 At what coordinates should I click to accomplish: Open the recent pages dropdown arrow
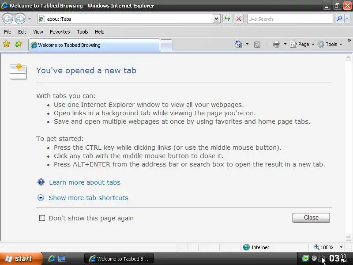tap(30, 19)
